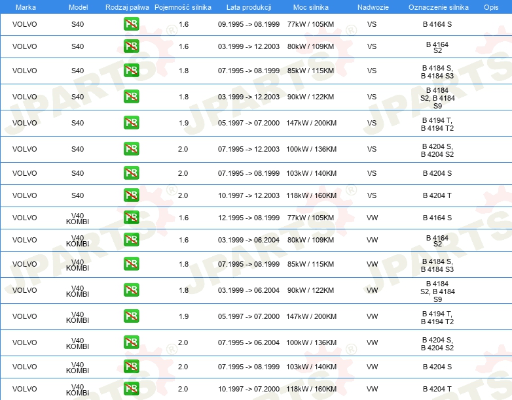Select date 03.1999 -> 12.2003 in S40 1.8 row
The image size is (512, 400).
pyautogui.click(x=249, y=97)
